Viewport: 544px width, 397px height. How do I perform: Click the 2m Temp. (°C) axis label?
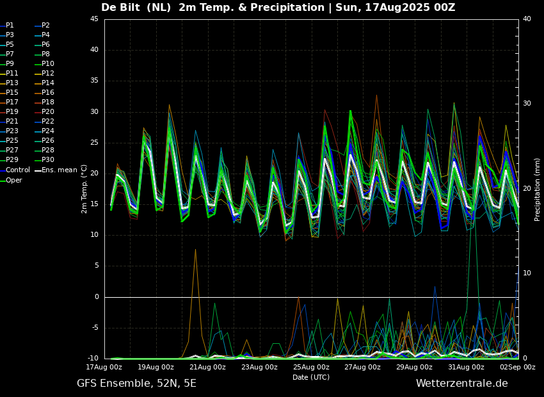pyautogui.click(x=84, y=188)
